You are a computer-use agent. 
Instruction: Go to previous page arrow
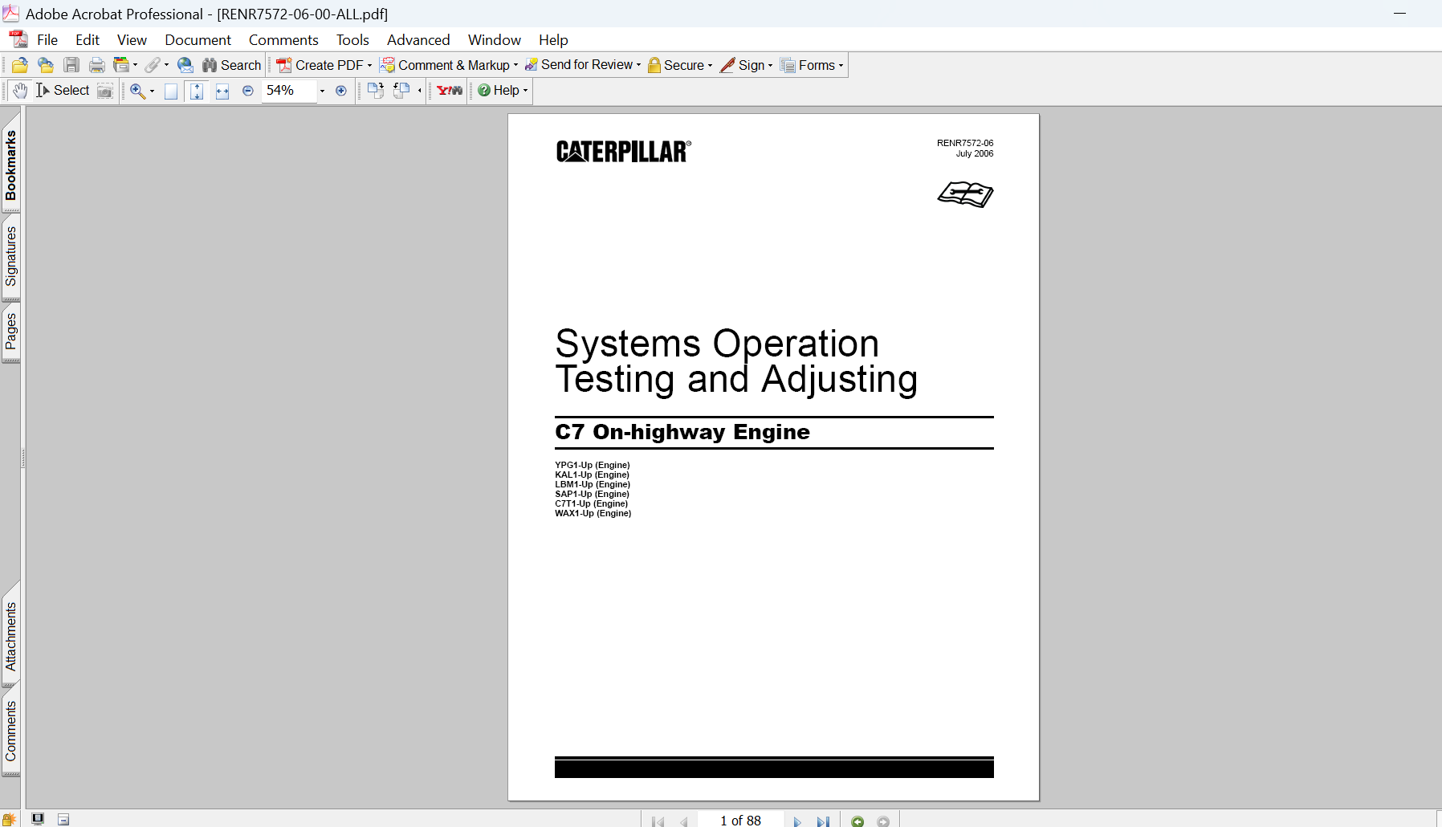(x=684, y=821)
